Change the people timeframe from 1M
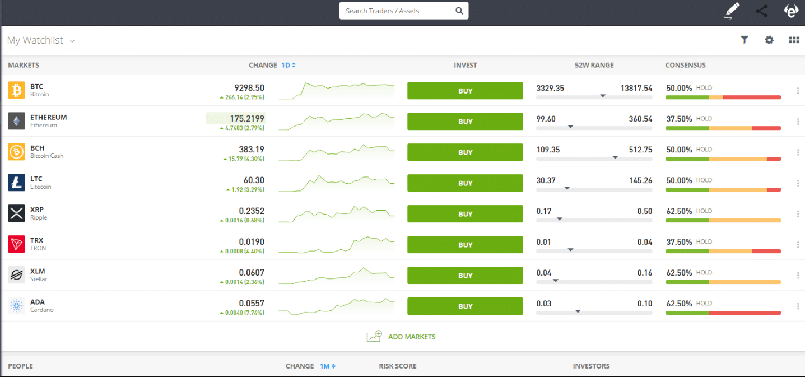 coord(325,366)
